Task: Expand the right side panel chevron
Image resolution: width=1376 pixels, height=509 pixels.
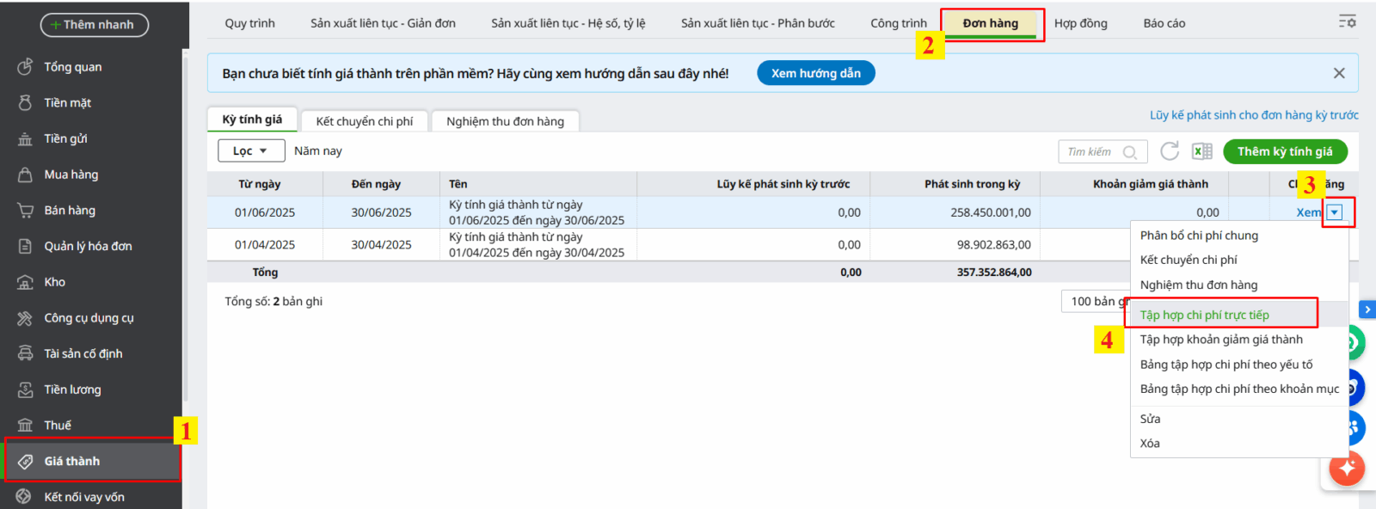Action: [x=1367, y=309]
